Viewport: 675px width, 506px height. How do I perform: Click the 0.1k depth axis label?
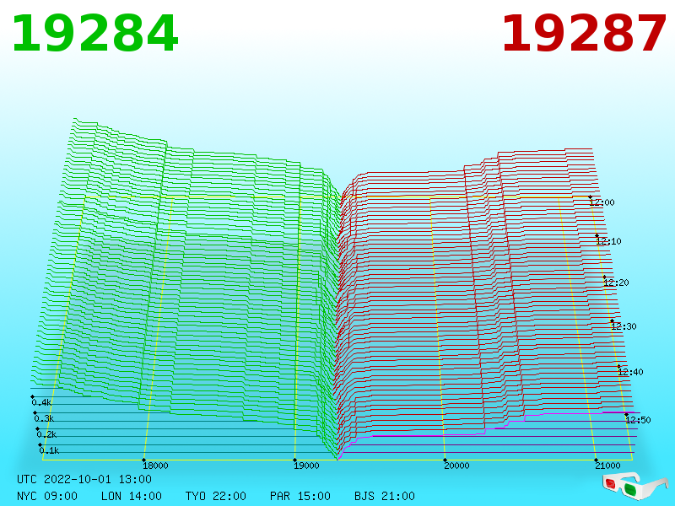point(50,450)
